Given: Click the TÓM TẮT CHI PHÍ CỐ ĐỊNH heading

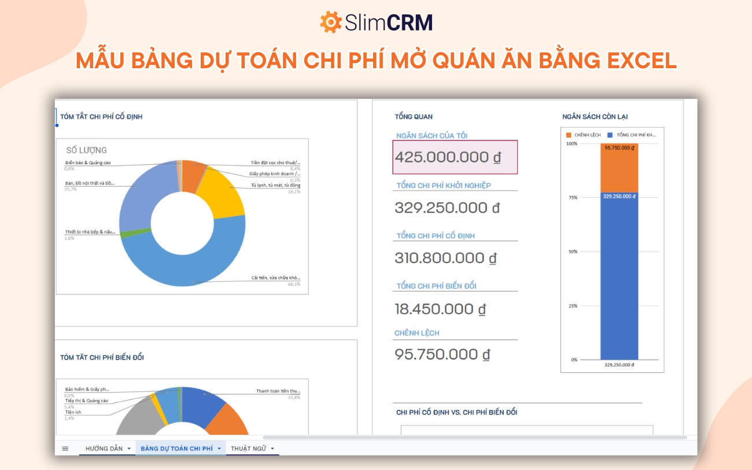Looking at the screenshot, I should pyautogui.click(x=101, y=117).
